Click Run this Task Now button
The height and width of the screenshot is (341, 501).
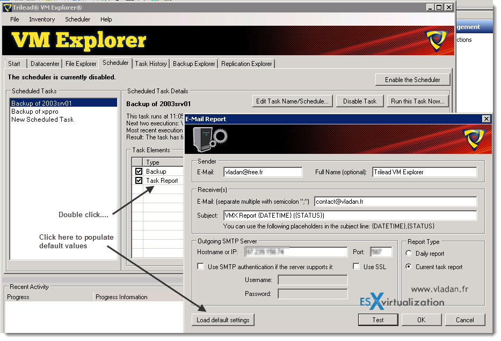tap(418, 101)
